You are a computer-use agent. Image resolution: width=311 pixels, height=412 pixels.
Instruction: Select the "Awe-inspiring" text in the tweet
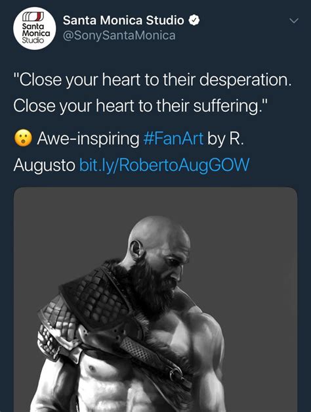[88, 139]
